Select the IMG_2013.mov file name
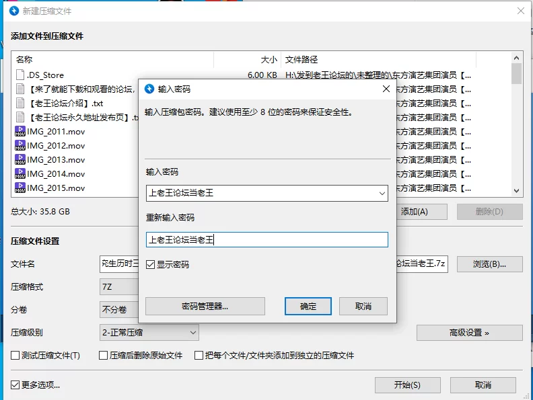The height and width of the screenshot is (400, 533). (x=56, y=160)
